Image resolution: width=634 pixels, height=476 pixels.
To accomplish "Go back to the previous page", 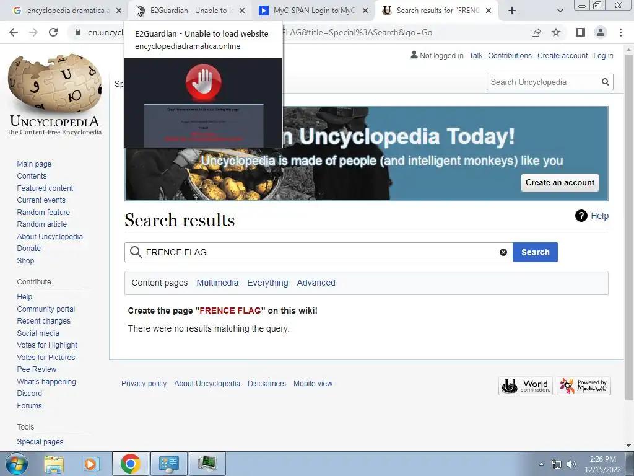I will [14, 32].
